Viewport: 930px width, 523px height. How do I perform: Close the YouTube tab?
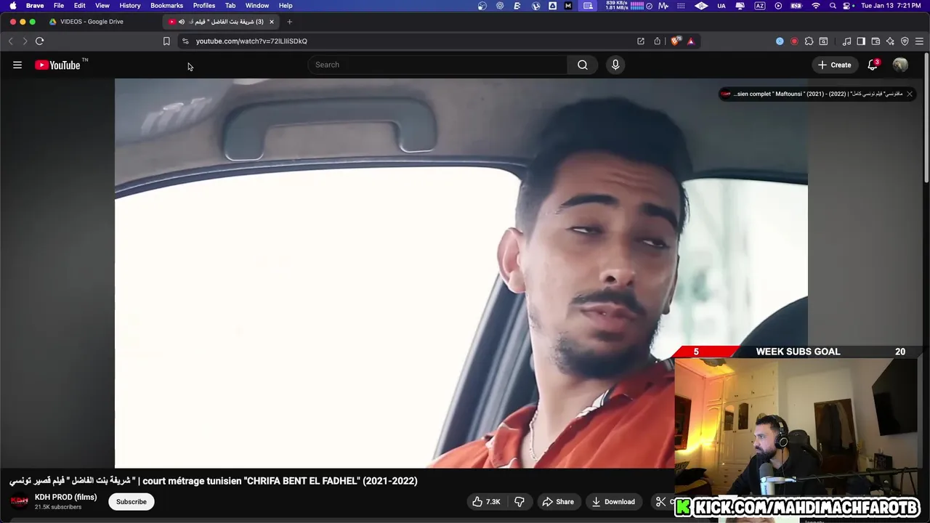coord(272,22)
